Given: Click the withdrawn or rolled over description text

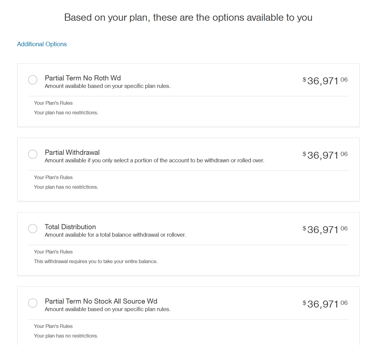Looking at the screenshot, I should 155,160.
